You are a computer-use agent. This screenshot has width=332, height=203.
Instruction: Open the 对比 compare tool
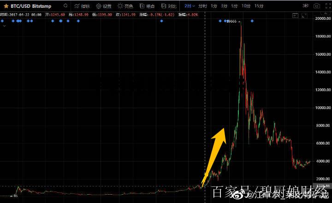pyautogui.click(x=169, y=6)
